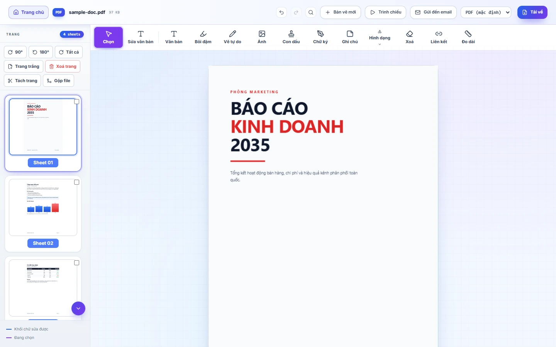
Task: Open the search magnifier
Action: [311, 12]
